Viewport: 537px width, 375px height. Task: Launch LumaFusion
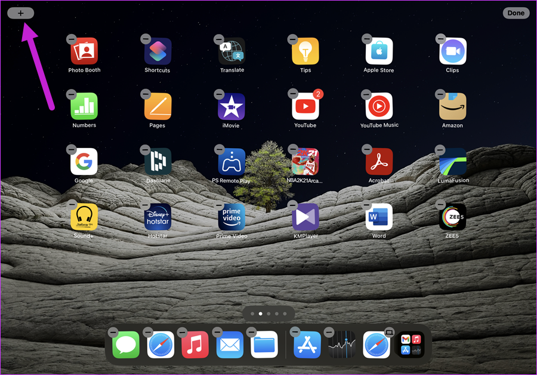pyautogui.click(x=453, y=161)
